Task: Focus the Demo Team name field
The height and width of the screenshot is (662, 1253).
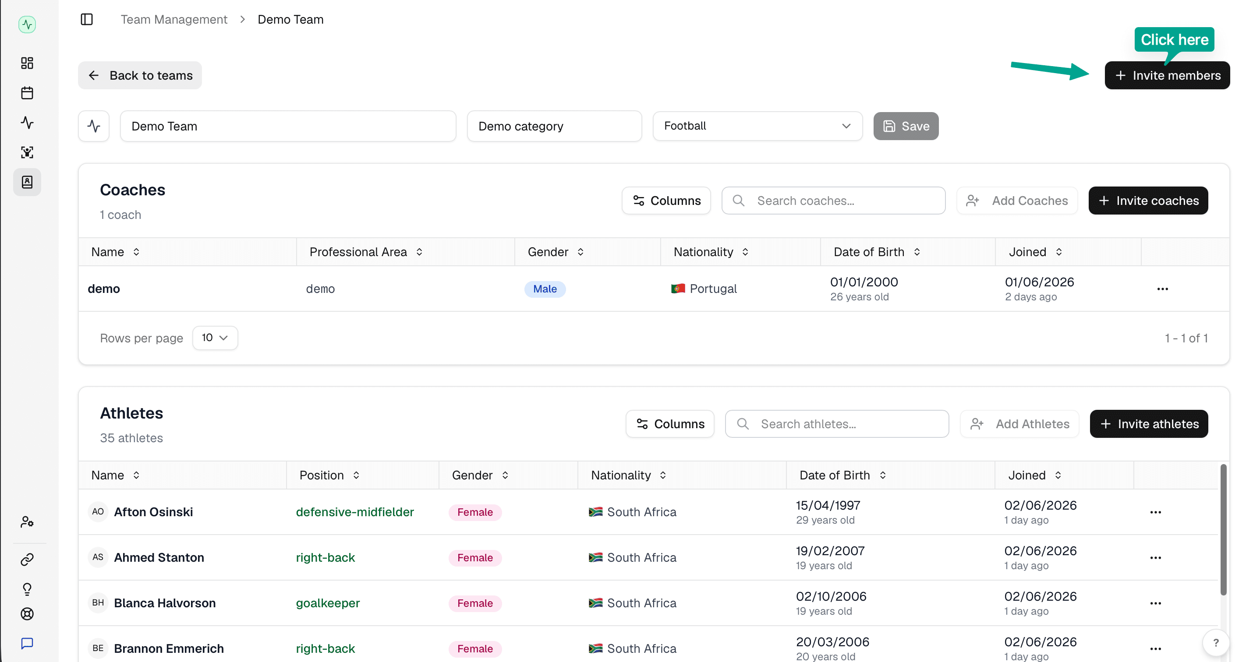Action: (x=288, y=127)
